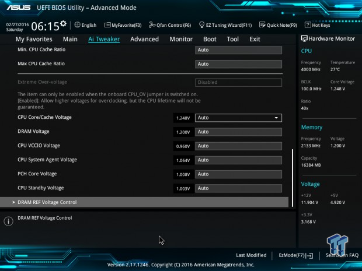
Task: Click the 11.904 V +12V reading
Action: [x=309, y=202]
